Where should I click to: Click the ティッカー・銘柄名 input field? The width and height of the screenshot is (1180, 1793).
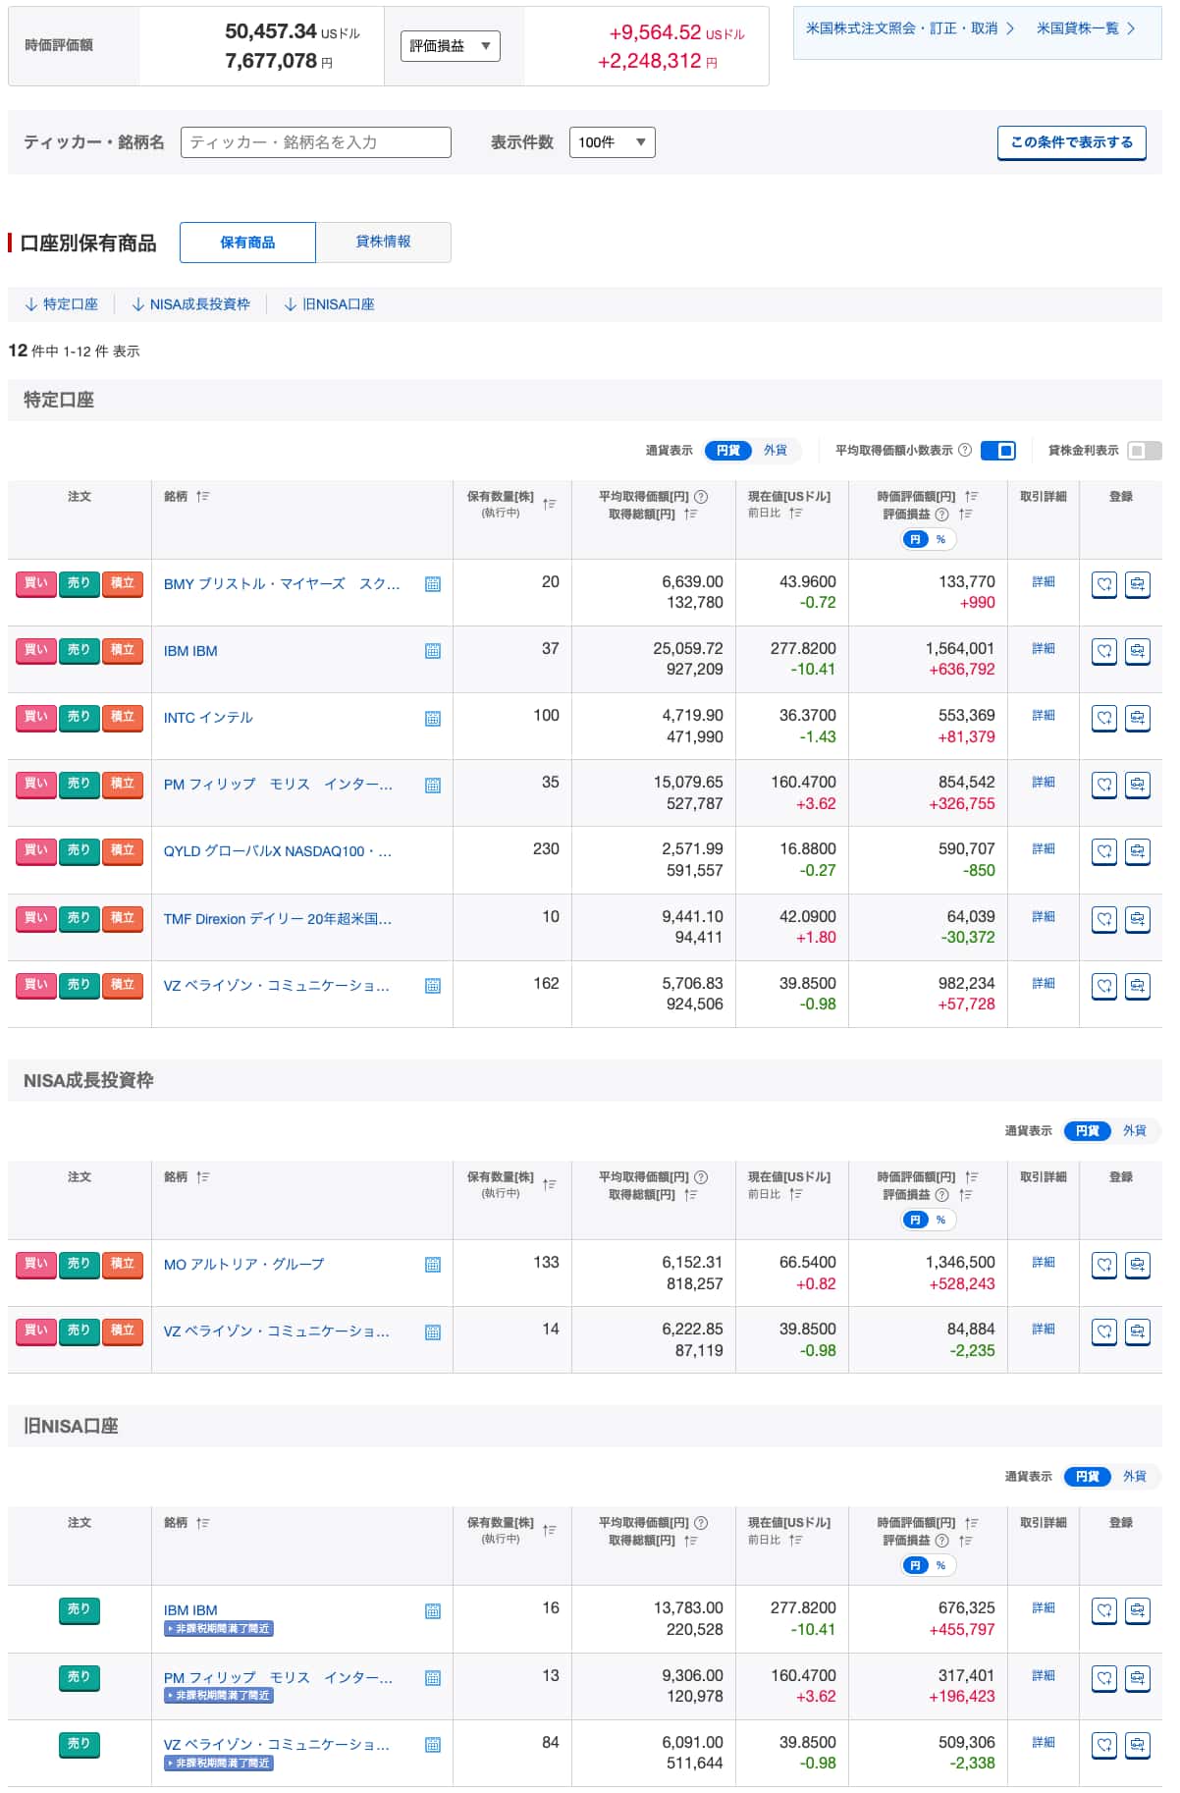(x=315, y=142)
